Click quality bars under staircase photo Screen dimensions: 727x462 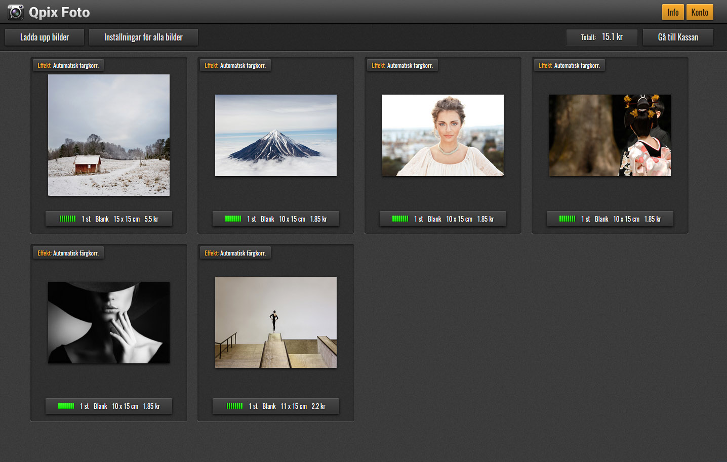point(234,406)
